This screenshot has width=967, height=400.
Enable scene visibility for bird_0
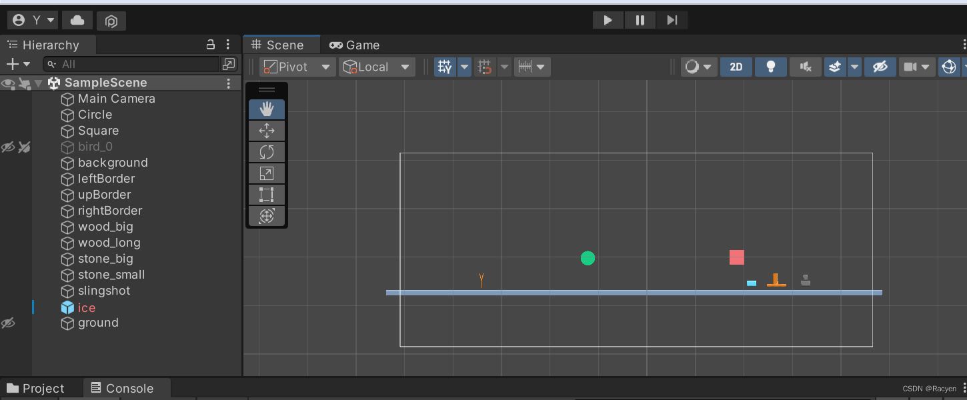pyautogui.click(x=8, y=147)
